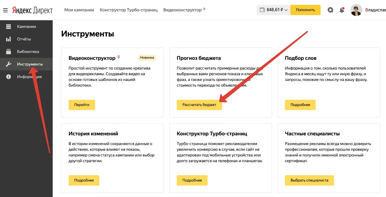Click the История изменений card title
Viewport: 386px width, 197px height.
93,134
